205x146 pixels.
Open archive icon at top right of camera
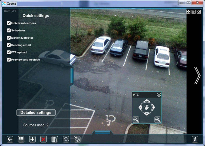point(193,12)
